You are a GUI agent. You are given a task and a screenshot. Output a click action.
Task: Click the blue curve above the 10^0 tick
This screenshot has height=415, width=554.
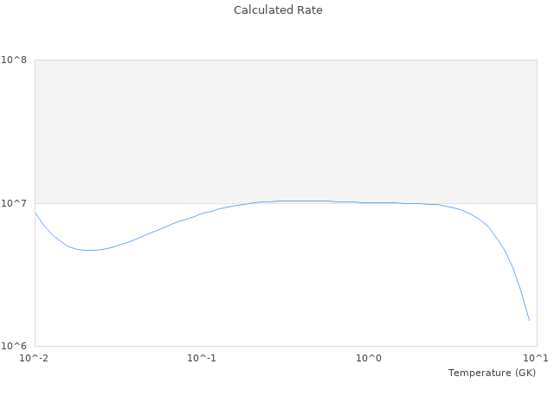click(x=370, y=202)
